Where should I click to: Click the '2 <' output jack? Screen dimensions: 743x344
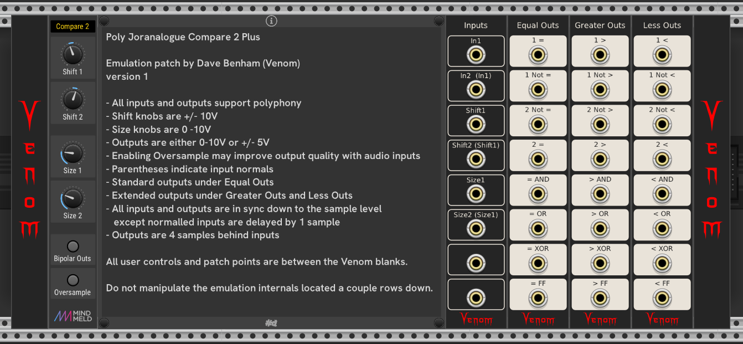click(x=662, y=160)
